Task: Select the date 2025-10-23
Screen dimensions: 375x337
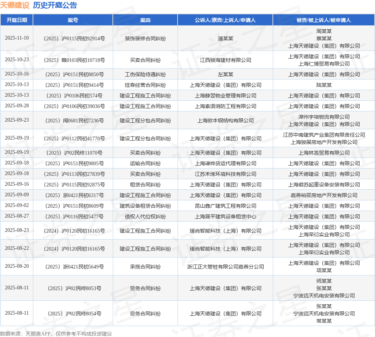Action: 17,60
